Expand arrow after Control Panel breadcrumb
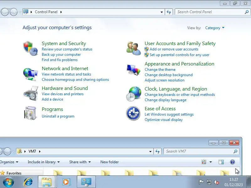This screenshot has height=188, width=251. pyautogui.click(x=61, y=12)
